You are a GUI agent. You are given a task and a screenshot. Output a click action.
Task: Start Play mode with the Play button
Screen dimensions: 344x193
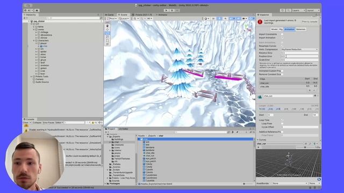[166, 10]
